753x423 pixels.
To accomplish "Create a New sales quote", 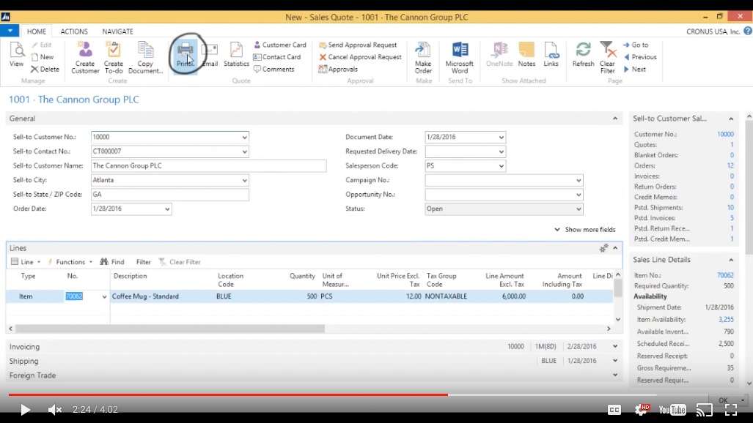I will tap(43, 56).
